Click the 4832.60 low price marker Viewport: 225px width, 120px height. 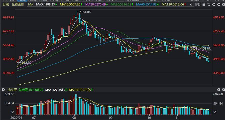tap(25, 63)
